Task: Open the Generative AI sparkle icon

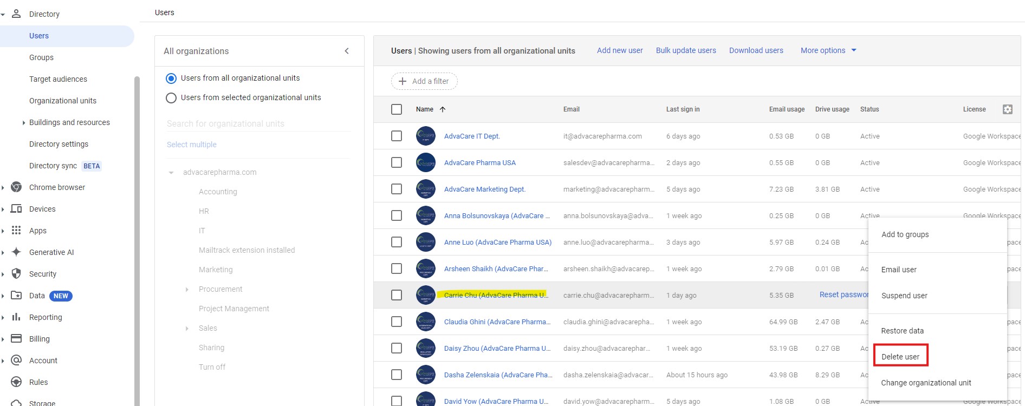Action: tap(16, 252)
